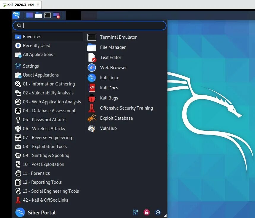Image resolution: width=255 pixels, height=218 pixels.
Task: Open settings manager icon at menu bottom
Action: click(x=135, y=212)
